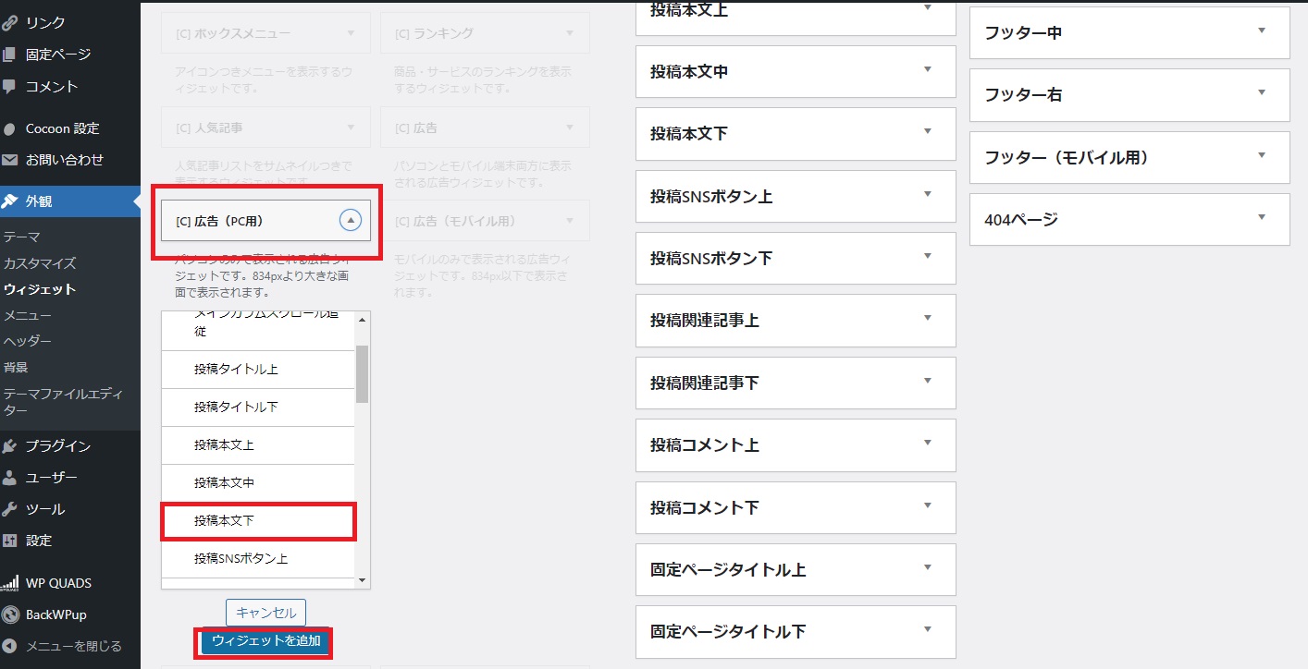The height and width of the screenshot is (669, 1308).
Task: Click the ウィジェットを追加 button
Action: (x=265, y=641)
